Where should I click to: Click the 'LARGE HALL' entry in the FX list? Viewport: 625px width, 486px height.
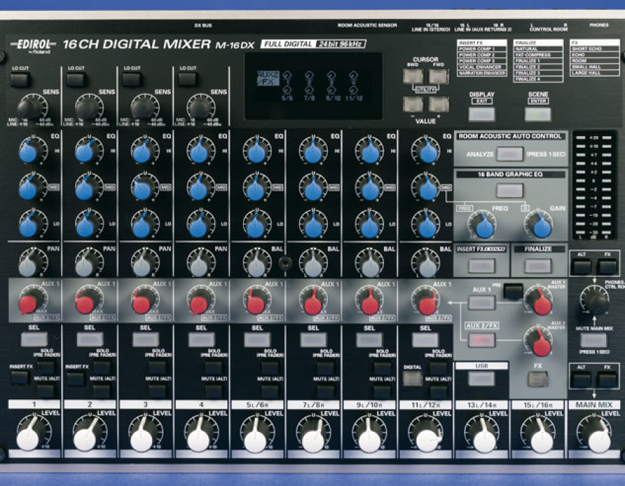tap(594, 73)
